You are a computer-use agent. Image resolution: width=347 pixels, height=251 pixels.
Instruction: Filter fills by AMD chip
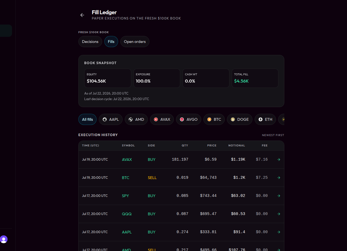click(136, 119)
